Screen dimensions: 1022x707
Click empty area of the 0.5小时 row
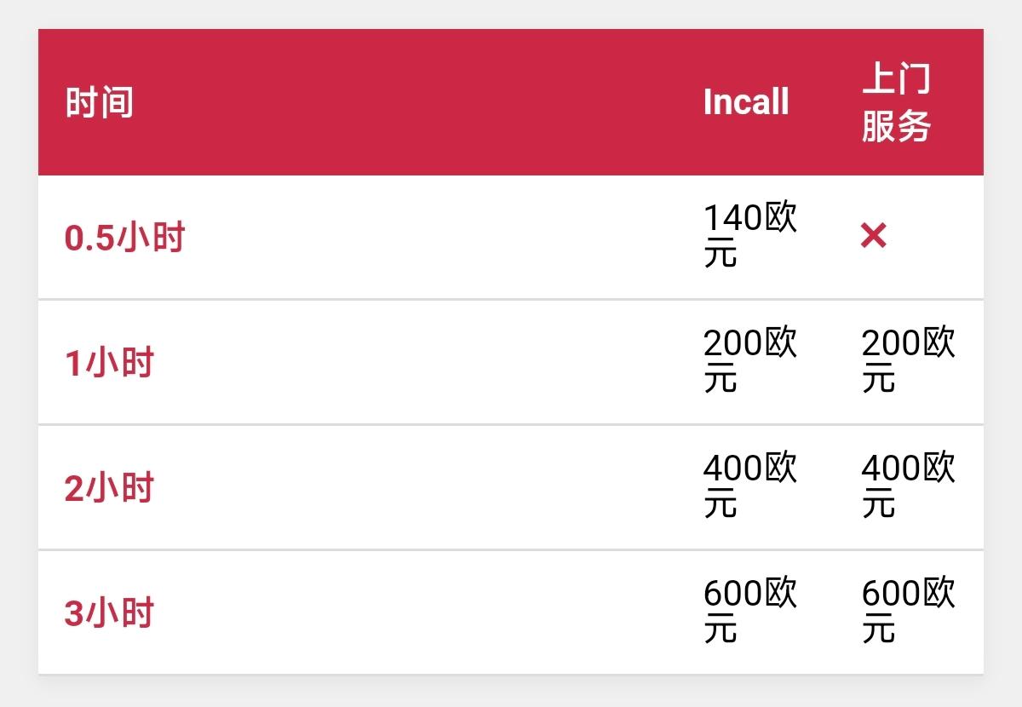tap(426, 237)
